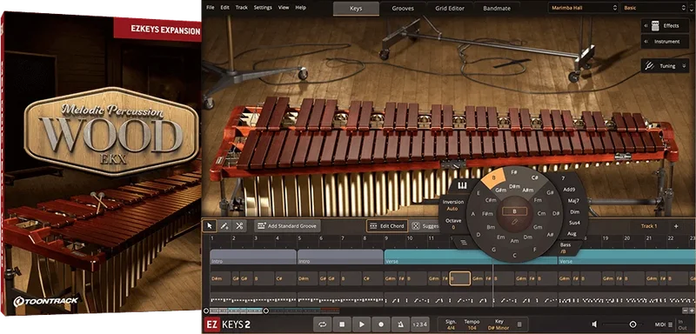Select Am on the chord wheel
The width and height of the screenshot is (696, 334).
point(514,241)
